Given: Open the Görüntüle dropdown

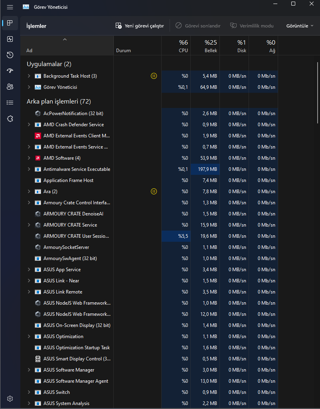Looking at the screenshot, I should pos(300,26).
